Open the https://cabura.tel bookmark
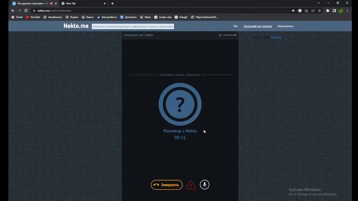The width and height of the screenshot is (358, 201). click(x=204, y=17)
